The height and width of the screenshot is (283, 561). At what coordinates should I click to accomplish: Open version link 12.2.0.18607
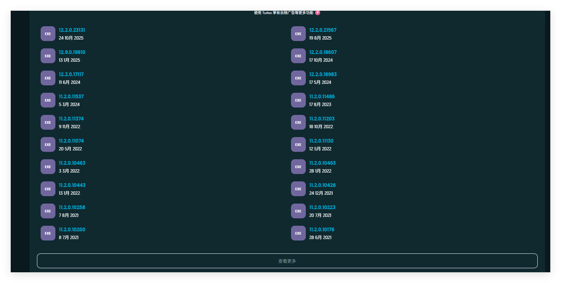click(x=323, y=52)
